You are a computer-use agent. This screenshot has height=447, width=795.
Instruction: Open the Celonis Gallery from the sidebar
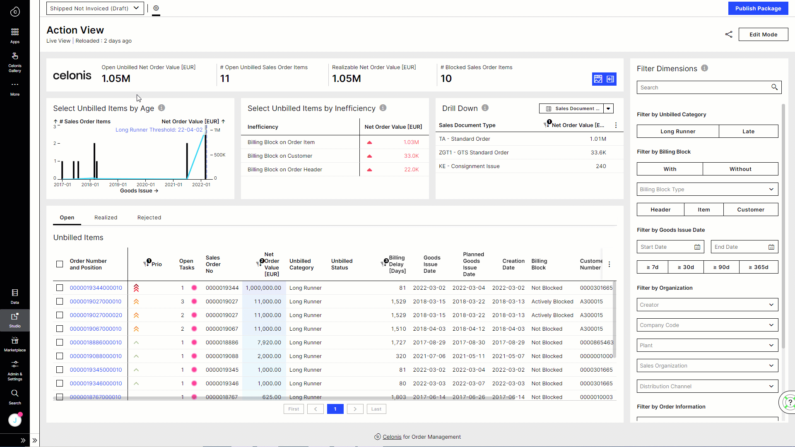coord(15,62)
